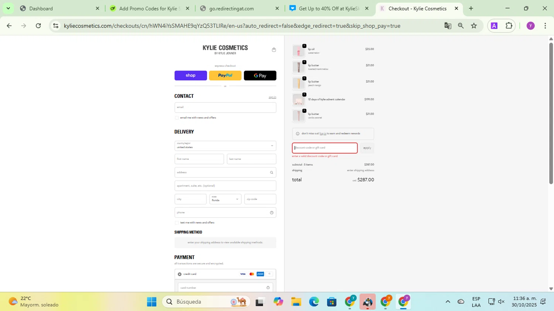
Task: Pay with Shop Pay button
Action: [191, 76]
